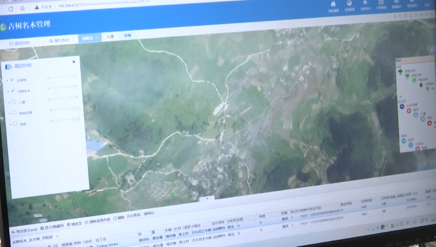Uncheck the 古茶树 layer checkbox
This screenshot has height=247, width=436.
(x=12, y=80)
